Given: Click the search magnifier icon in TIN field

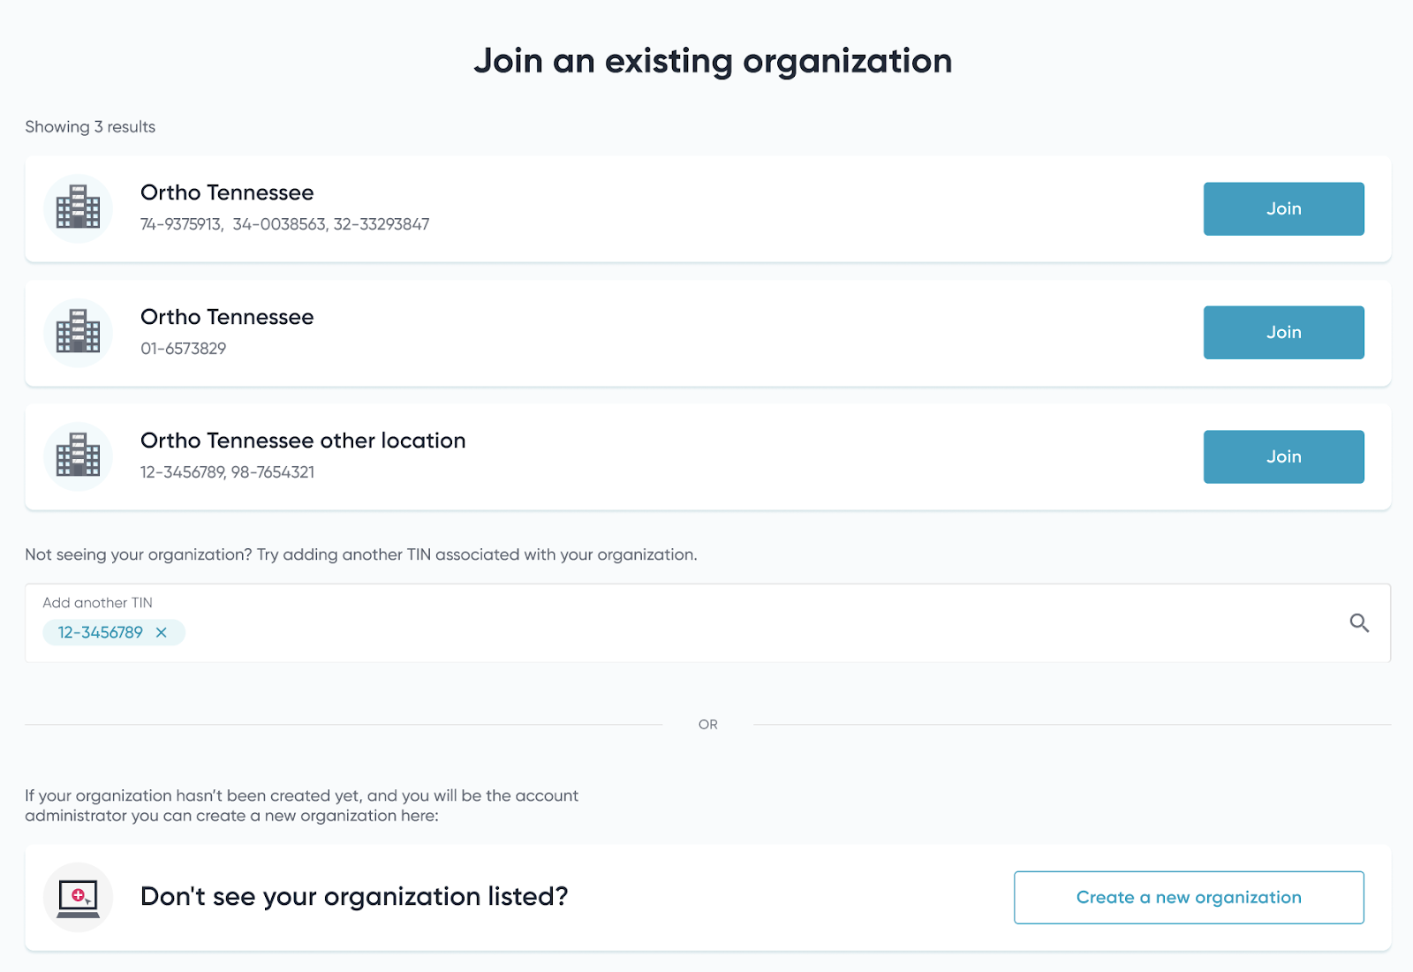Looking at the screenshot, I should (1359, 623).
